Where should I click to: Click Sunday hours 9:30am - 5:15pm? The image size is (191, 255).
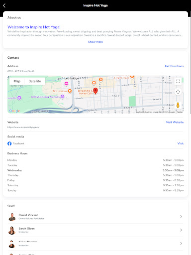tap(173, 190)
